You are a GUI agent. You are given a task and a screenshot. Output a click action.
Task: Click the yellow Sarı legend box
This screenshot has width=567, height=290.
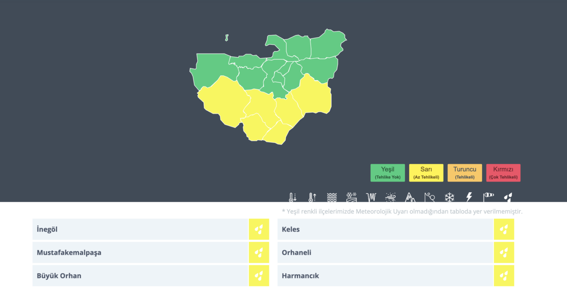[426, 173]
